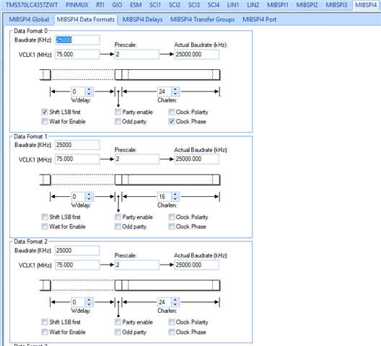Screen dimensions: 381x346
Task: Enable Clock Polarity in Data Format 2
Action: [172, 322]
